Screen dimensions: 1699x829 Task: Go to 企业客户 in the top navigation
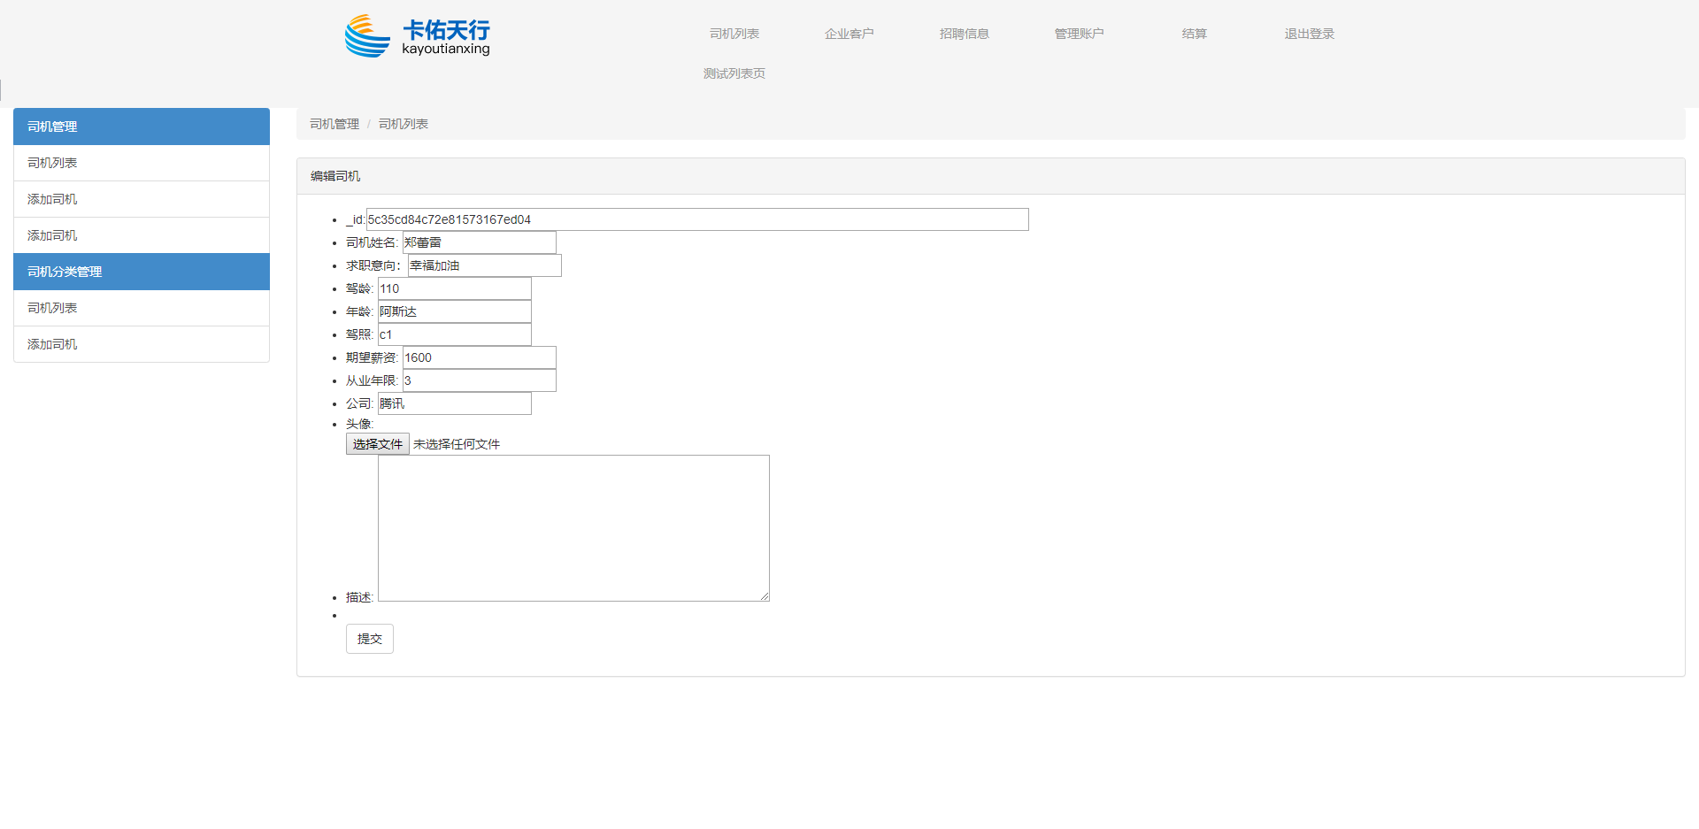tap(849, 34)
